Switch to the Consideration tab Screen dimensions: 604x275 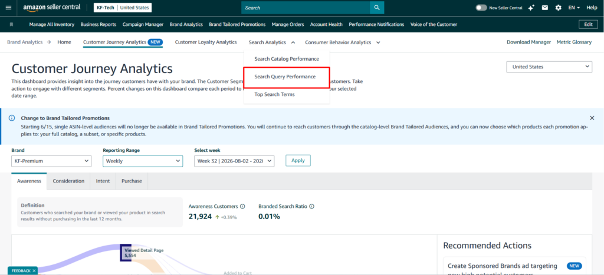tap(68, 181)
